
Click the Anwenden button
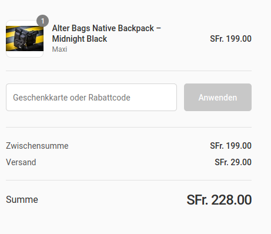pos(218,98)
